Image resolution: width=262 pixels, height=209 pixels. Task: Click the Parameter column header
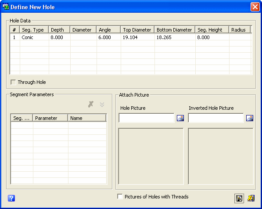pyautogui.click(x=50, y=118)
